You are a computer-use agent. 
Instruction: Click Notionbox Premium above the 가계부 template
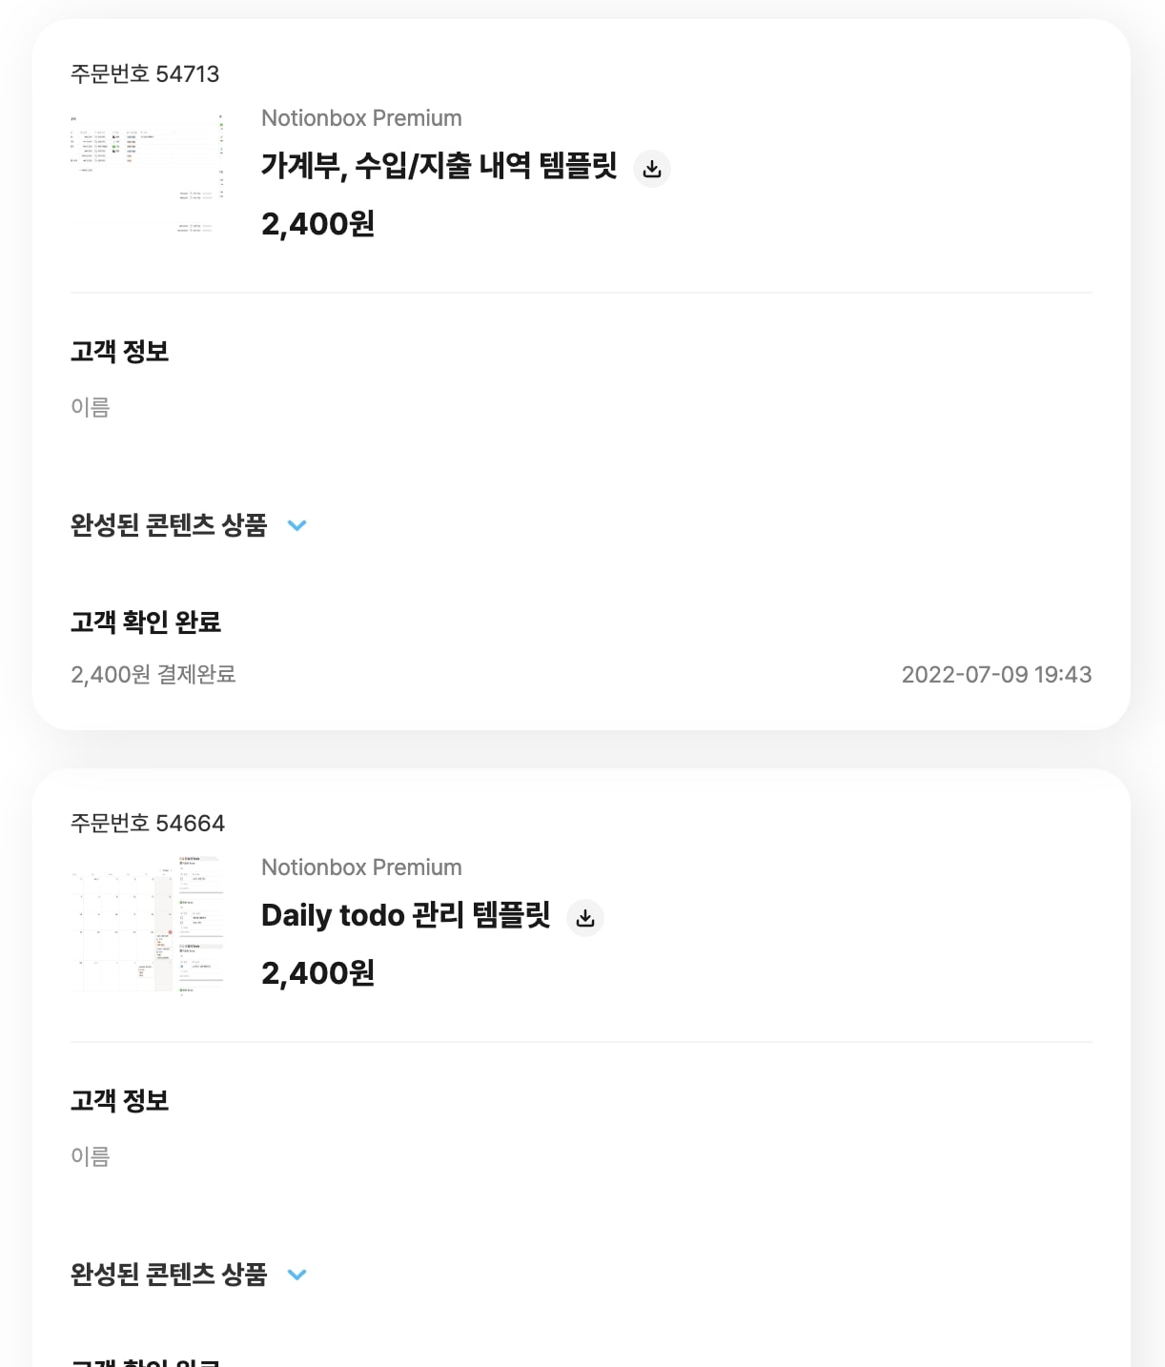361,118
